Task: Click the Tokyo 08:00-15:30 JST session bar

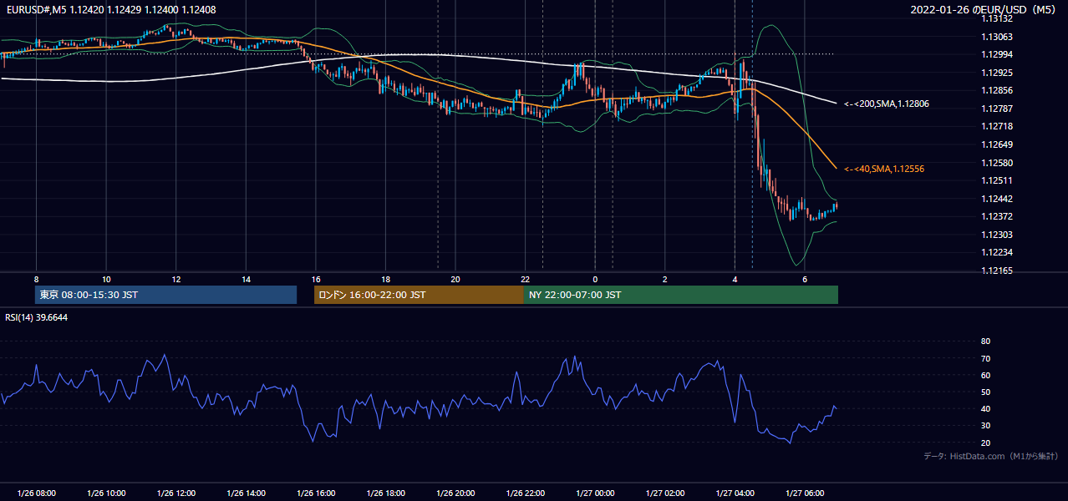Action: [x=166, y=295]
